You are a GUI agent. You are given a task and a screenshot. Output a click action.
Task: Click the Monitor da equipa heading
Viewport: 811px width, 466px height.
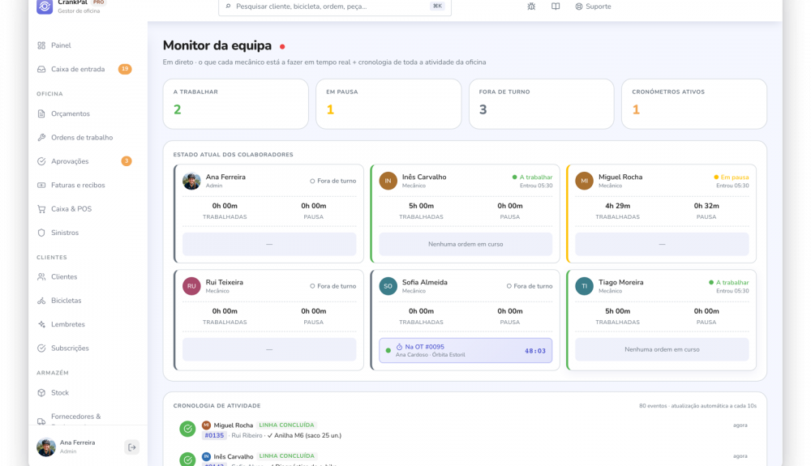(x=217, y=45)
